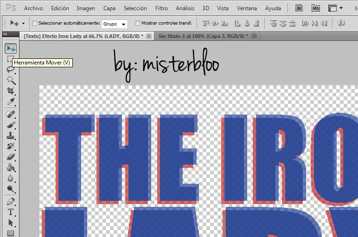Enable 'Seleccionar automáticamente' checkbox
The width and height of the screenshot is (358, 237).
34,23
